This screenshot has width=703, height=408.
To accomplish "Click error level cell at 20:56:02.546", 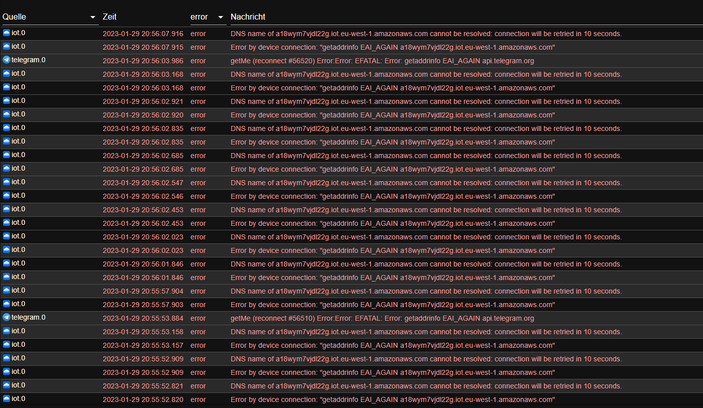I will (x=198, y=196).
